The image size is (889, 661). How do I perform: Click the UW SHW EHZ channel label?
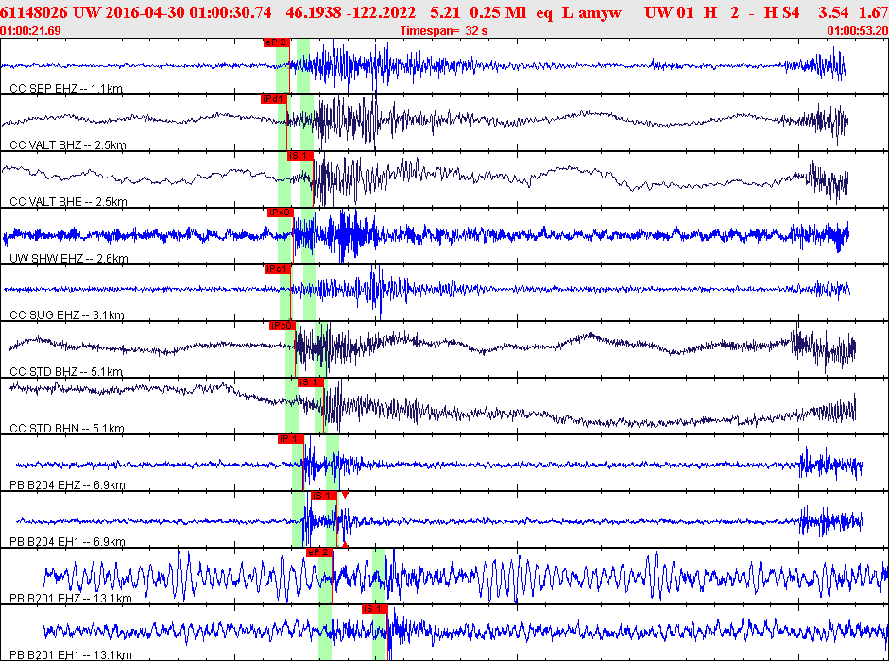(69, 259)
